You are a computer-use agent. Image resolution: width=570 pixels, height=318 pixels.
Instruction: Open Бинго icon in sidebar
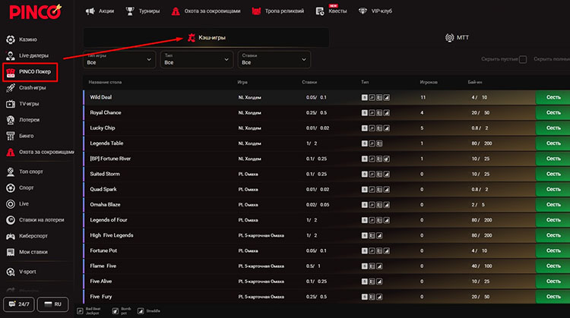[x=11, y=136]
